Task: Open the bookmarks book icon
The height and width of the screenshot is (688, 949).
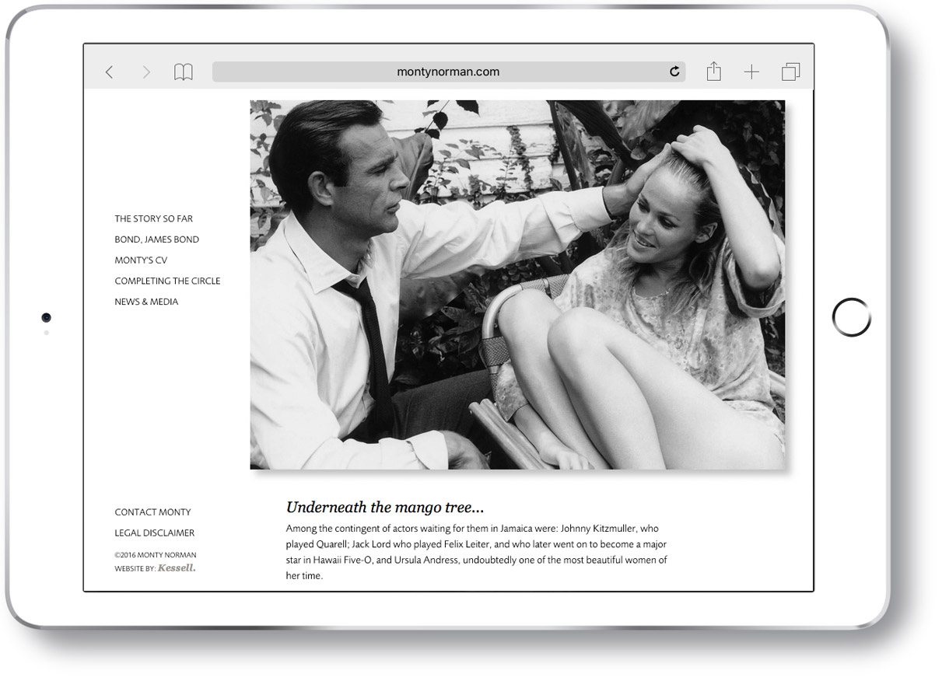Action: point(184,72)
